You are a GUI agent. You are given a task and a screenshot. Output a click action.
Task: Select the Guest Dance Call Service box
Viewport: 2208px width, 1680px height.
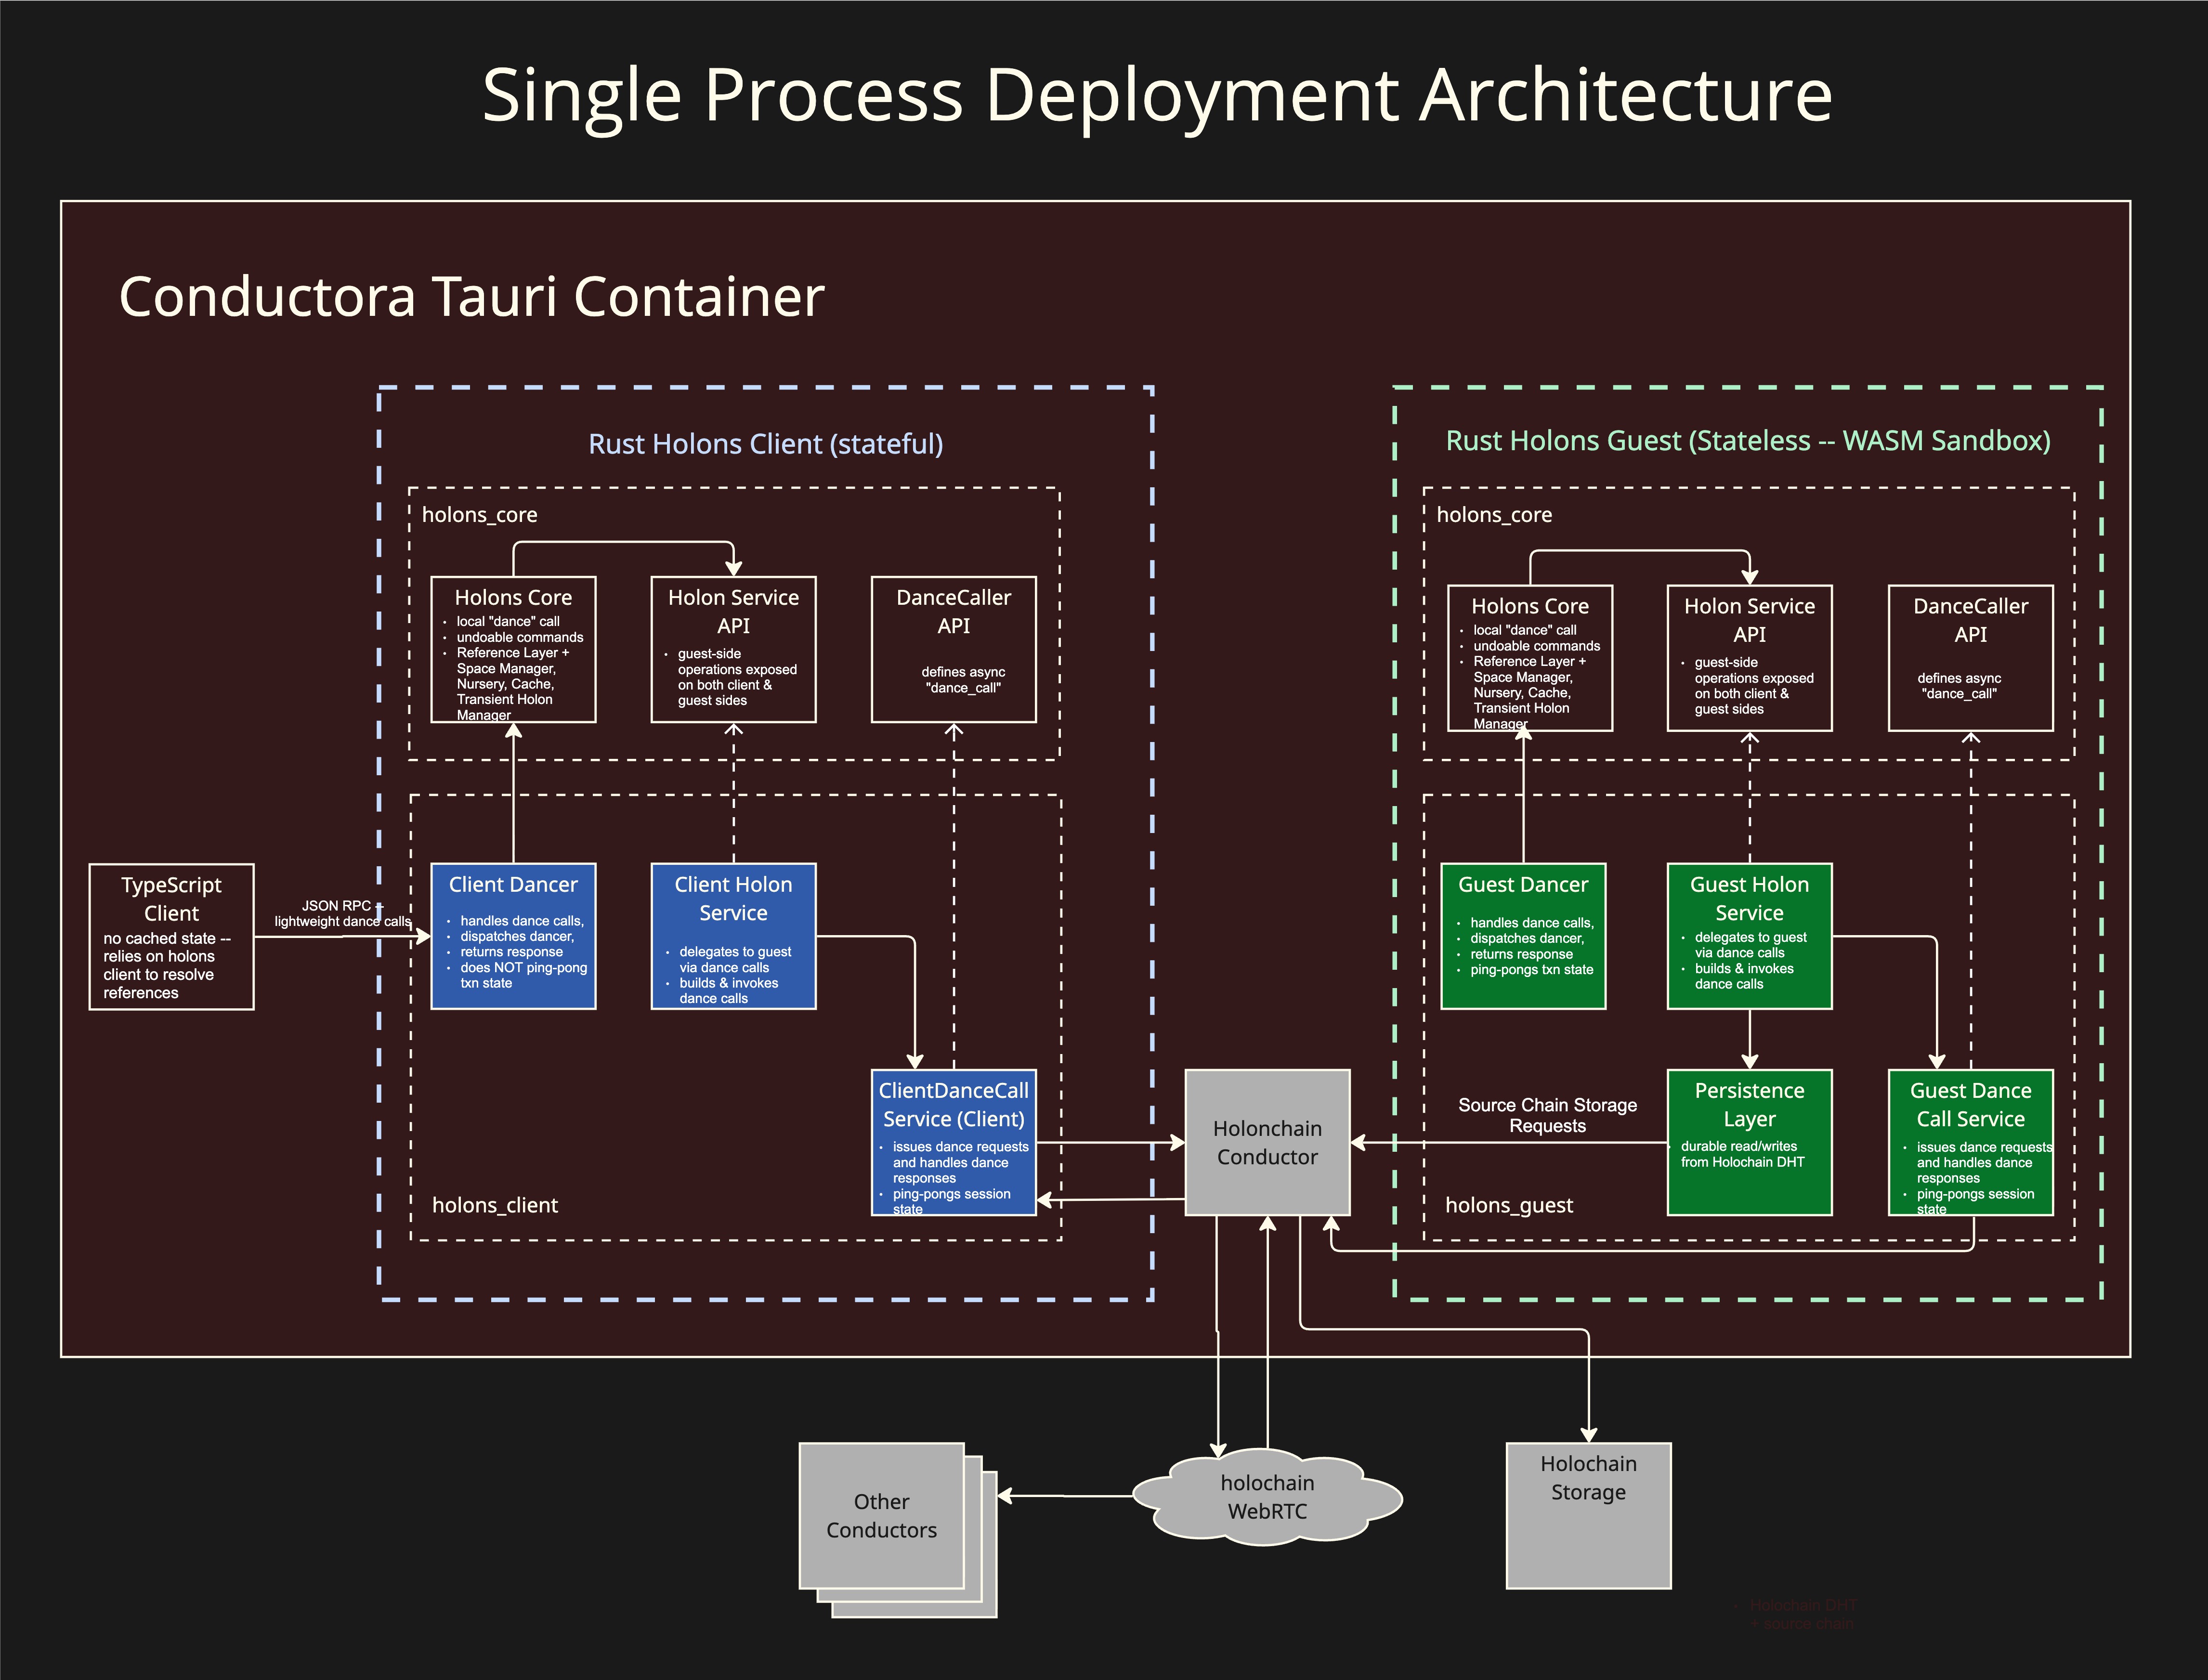1970,1140
